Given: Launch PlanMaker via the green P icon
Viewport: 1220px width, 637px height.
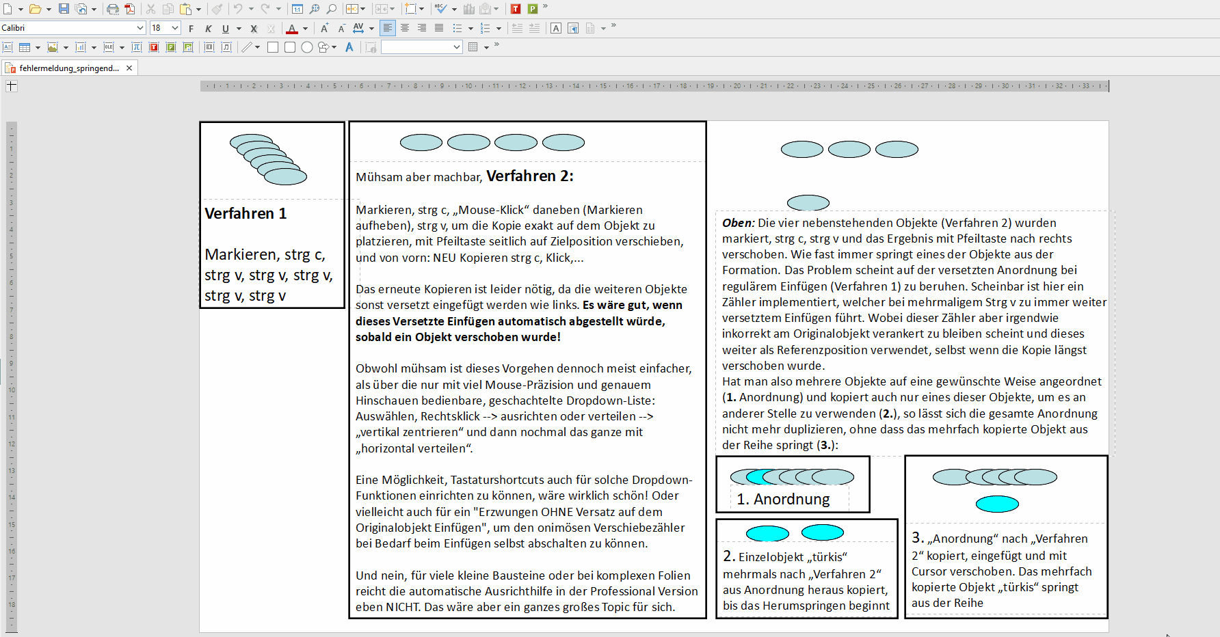Looking at the screenshot, I should [533, 9].
